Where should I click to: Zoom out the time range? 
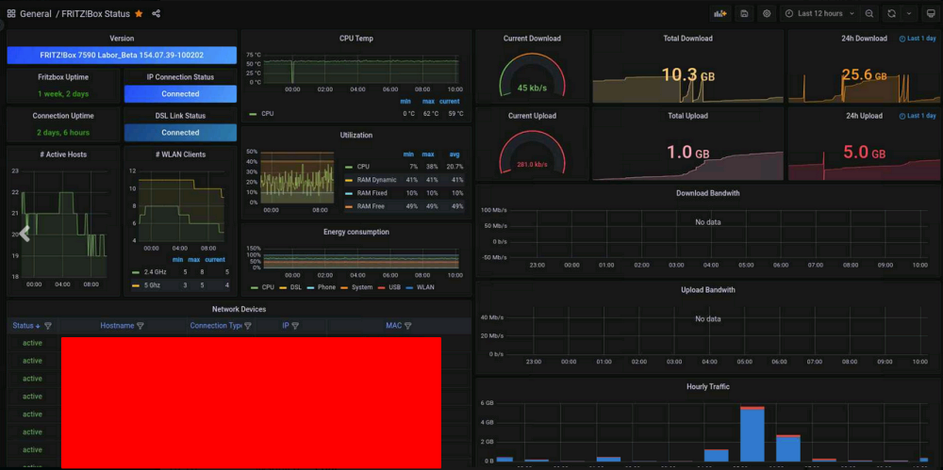point(869,13)
